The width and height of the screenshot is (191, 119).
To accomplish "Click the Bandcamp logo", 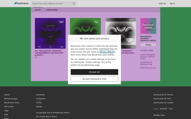I will (21, 3).
